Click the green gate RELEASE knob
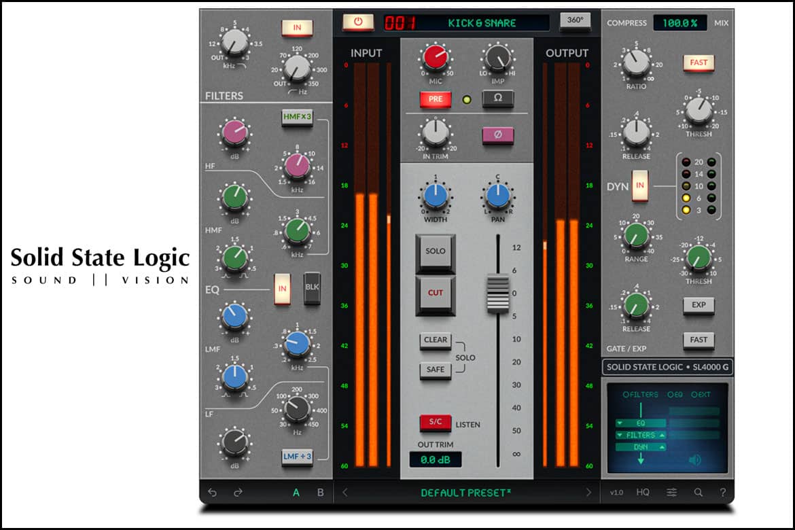Screen dimensions: 795x530 [x=636, y=305]
